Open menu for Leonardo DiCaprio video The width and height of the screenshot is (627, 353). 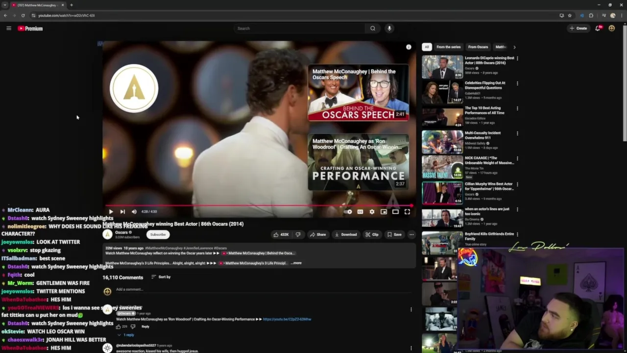tap(517, 58)
